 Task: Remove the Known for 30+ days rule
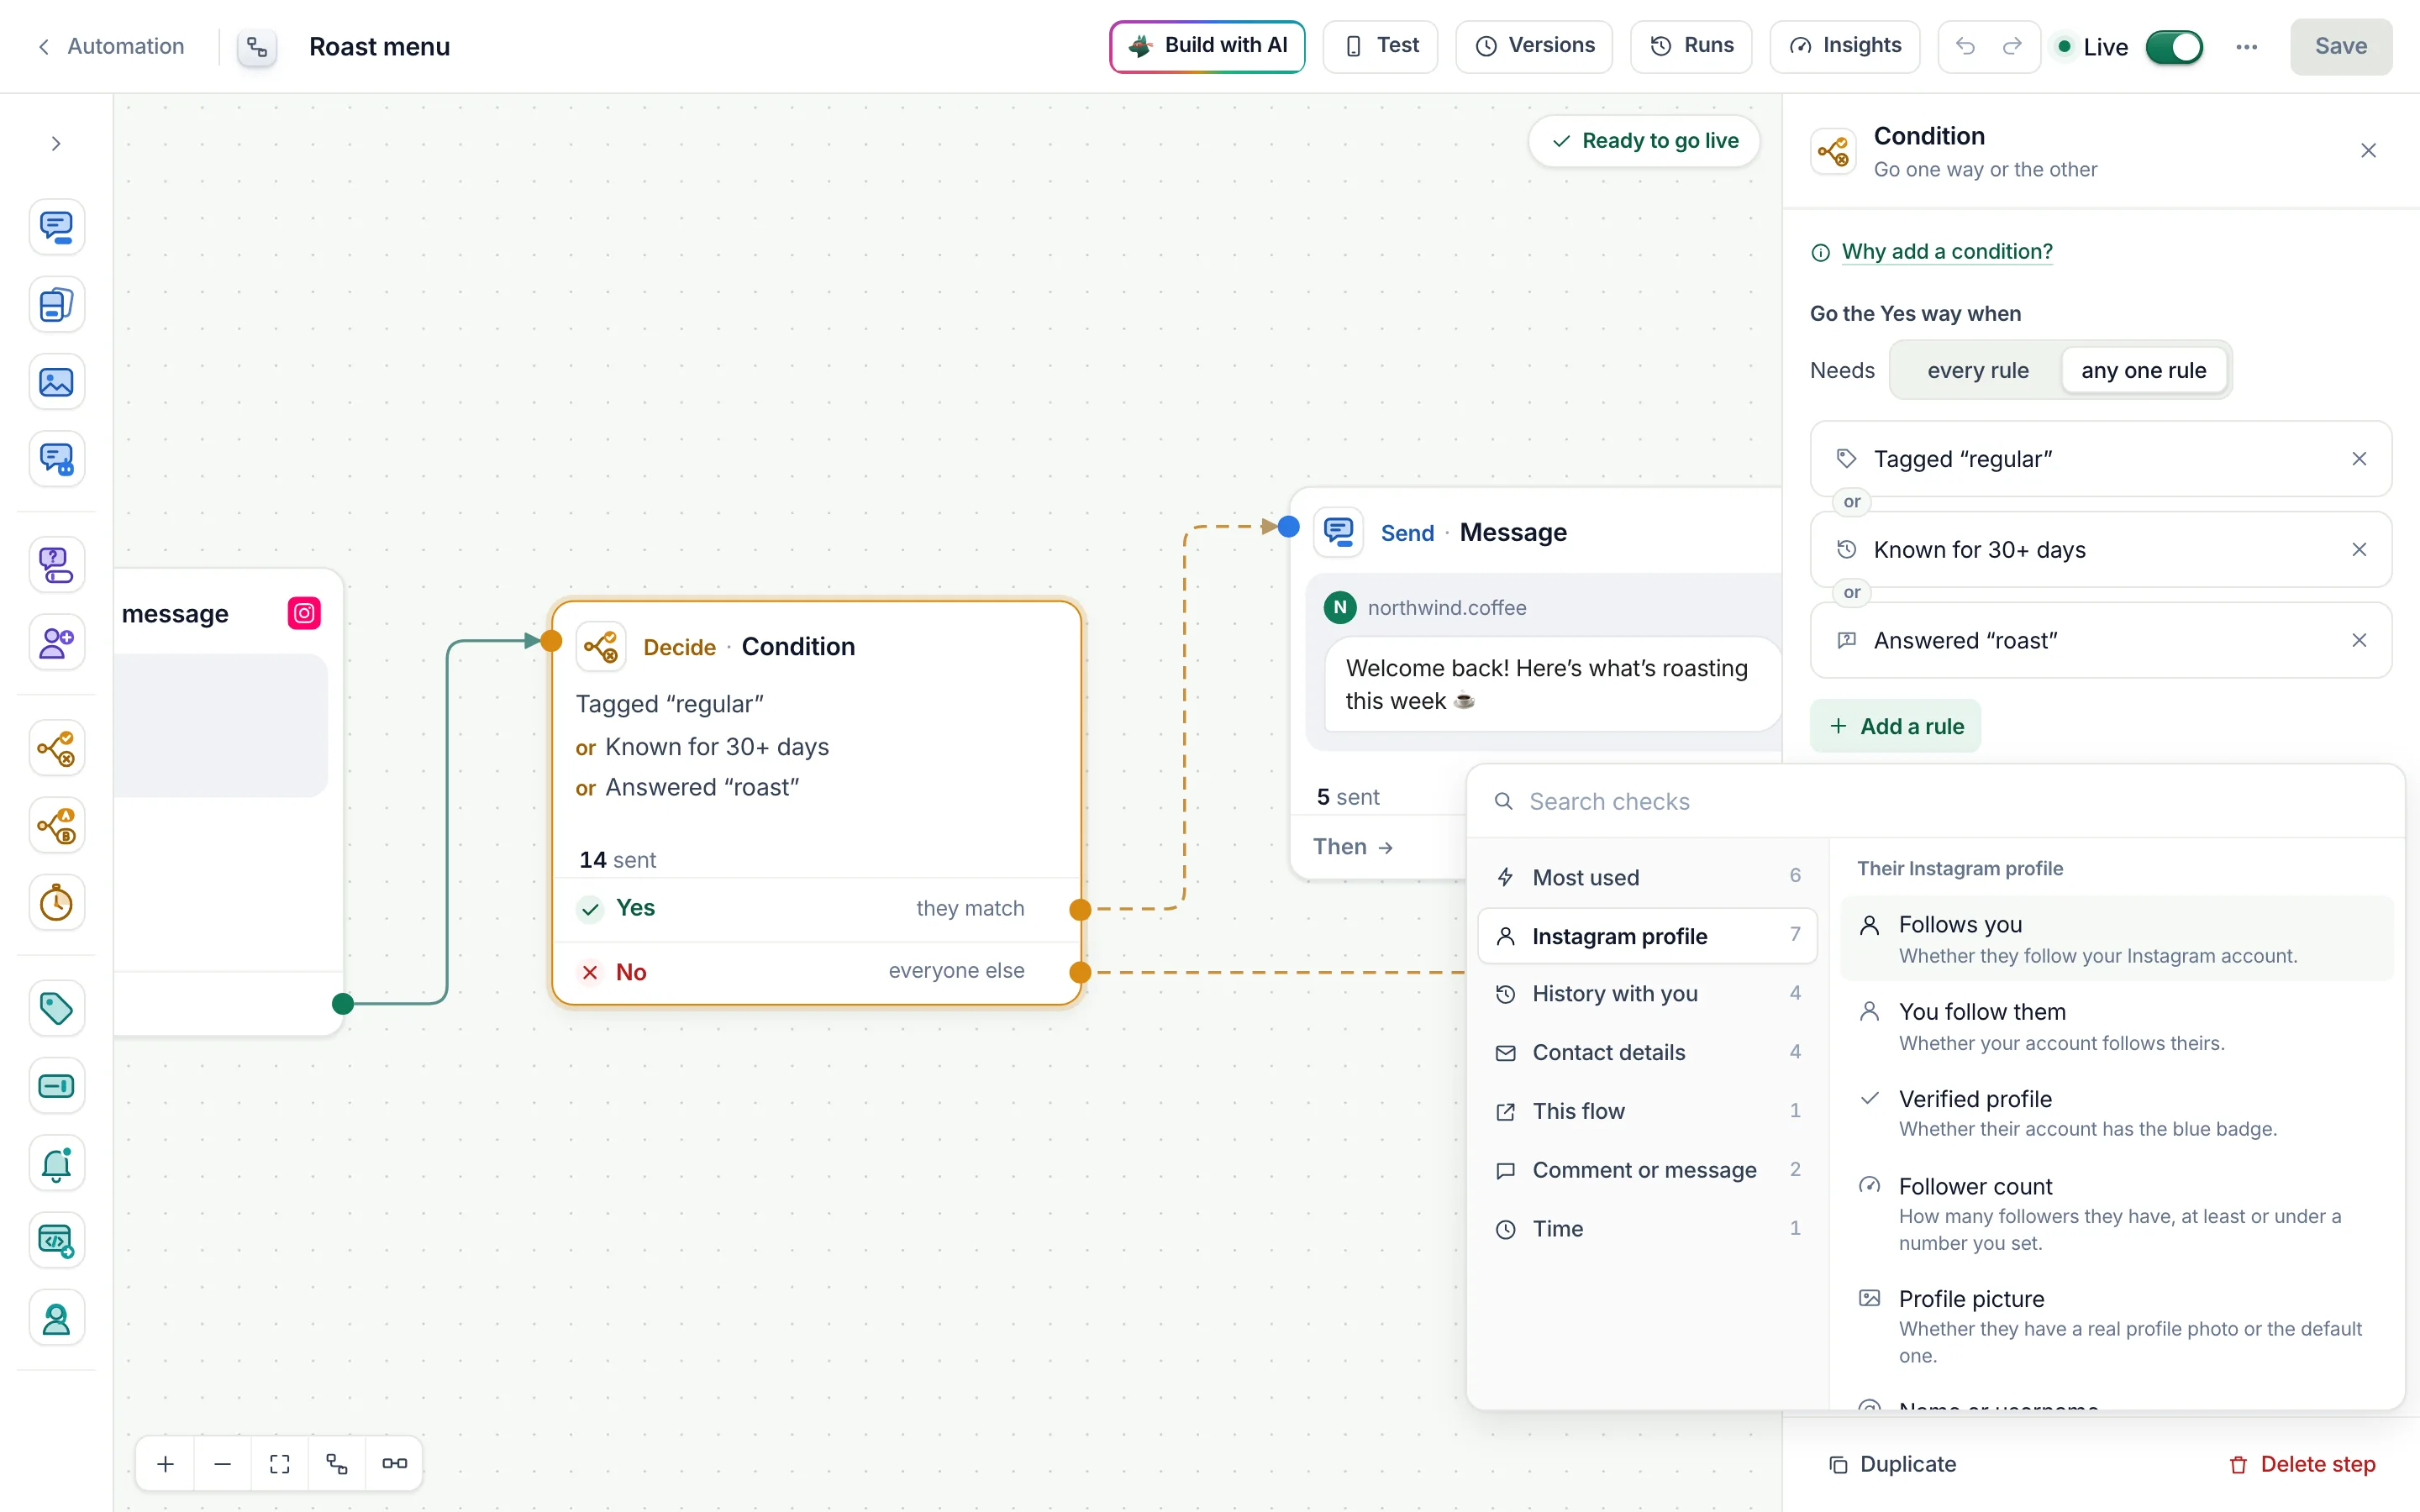(2359, 550)
